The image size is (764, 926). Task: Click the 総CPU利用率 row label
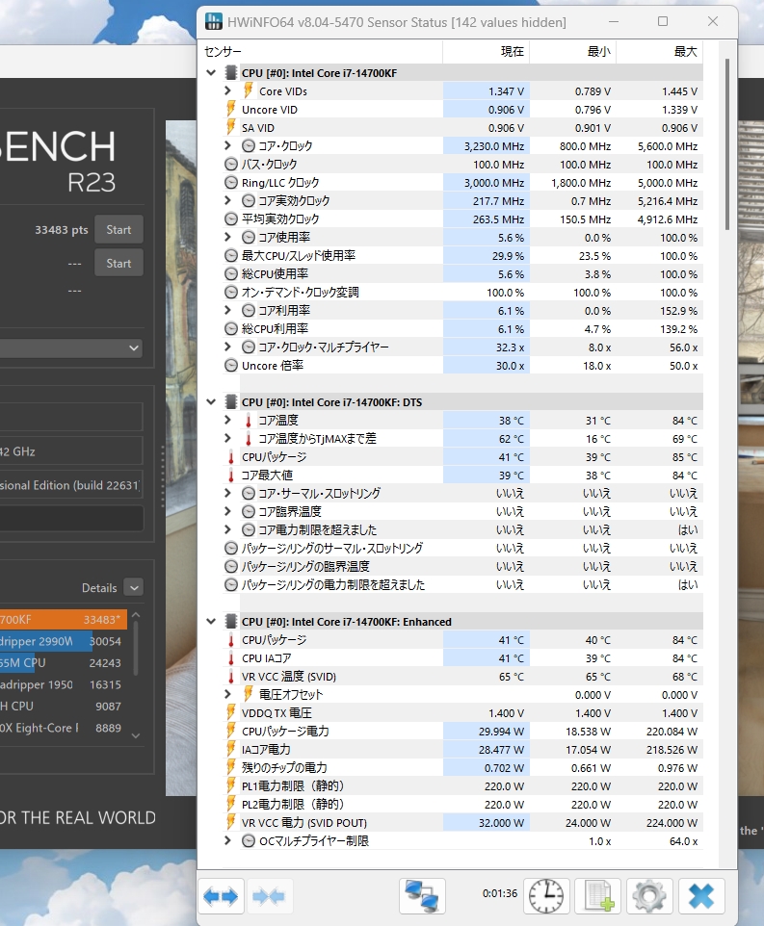pyautogui.click(x=275, y=329)
